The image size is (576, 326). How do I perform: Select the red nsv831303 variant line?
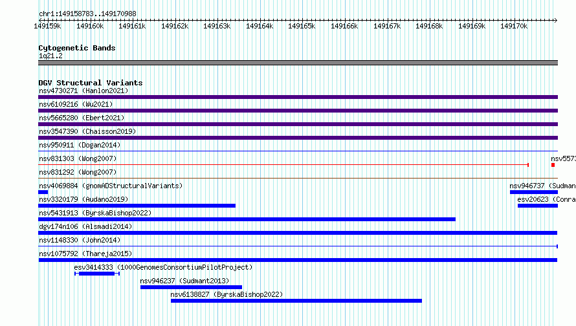click(283, 165)
